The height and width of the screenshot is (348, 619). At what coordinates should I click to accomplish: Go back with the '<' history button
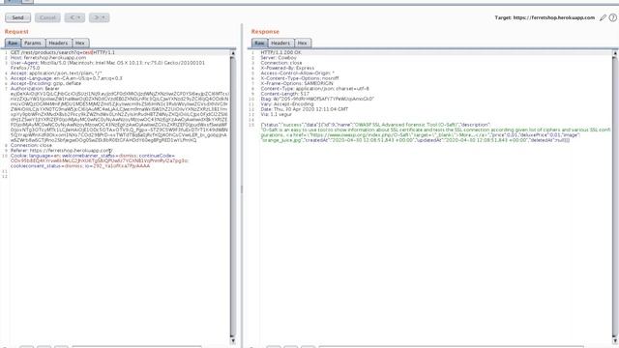point(72,17)
